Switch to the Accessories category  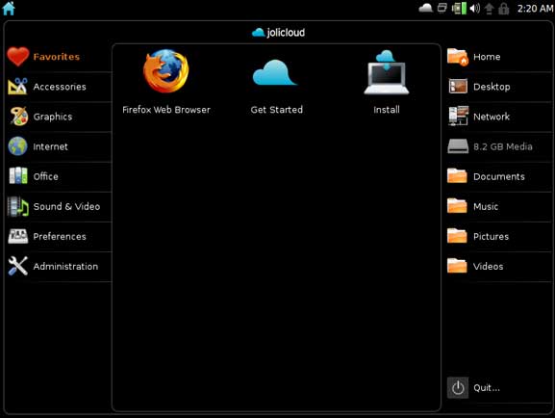pyautogui.click(x=60, y=87)
